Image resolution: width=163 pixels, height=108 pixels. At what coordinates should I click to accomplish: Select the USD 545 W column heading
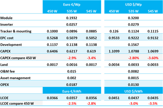[153, 11]
